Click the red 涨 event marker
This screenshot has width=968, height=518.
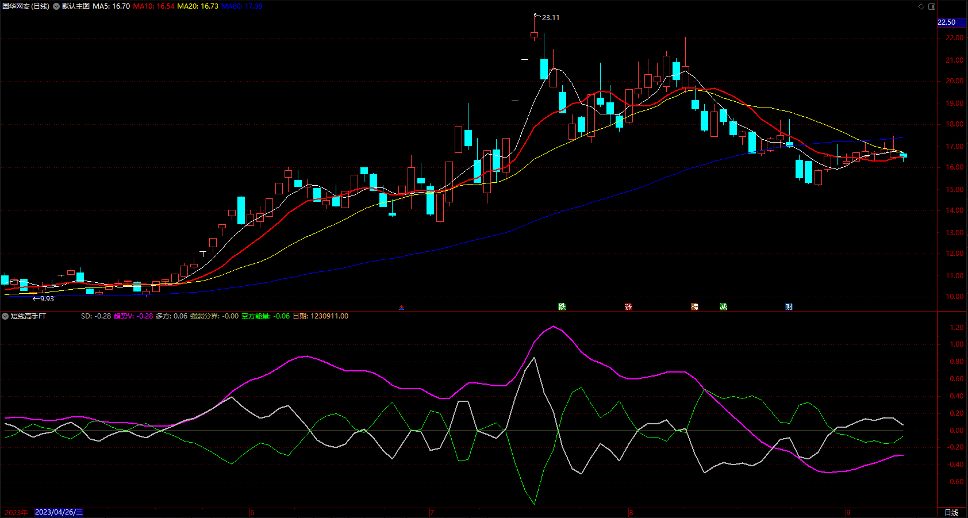(x=628, y=306)
